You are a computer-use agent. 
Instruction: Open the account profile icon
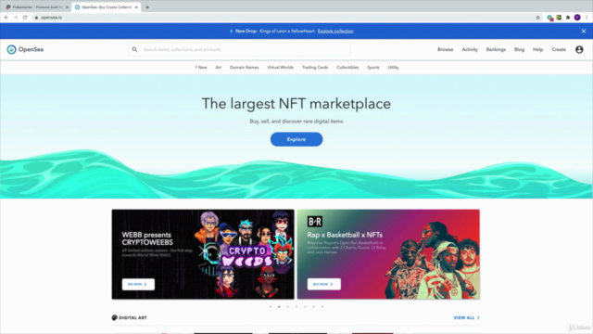579,49
